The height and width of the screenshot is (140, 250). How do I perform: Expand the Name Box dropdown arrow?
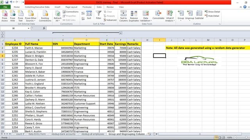(x=29, y=28)
